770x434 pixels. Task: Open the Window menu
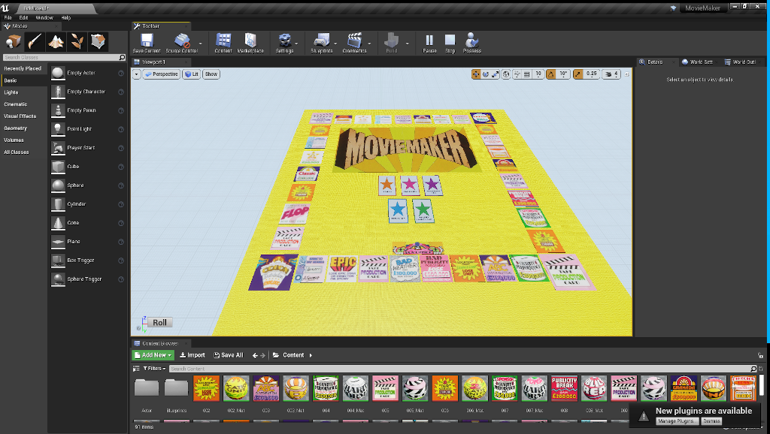pos(44,18)
